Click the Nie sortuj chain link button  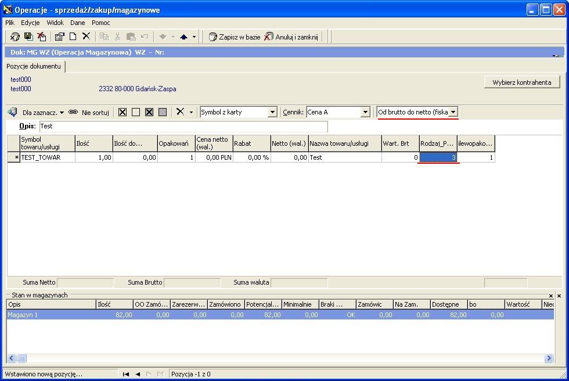pos(88,113)
